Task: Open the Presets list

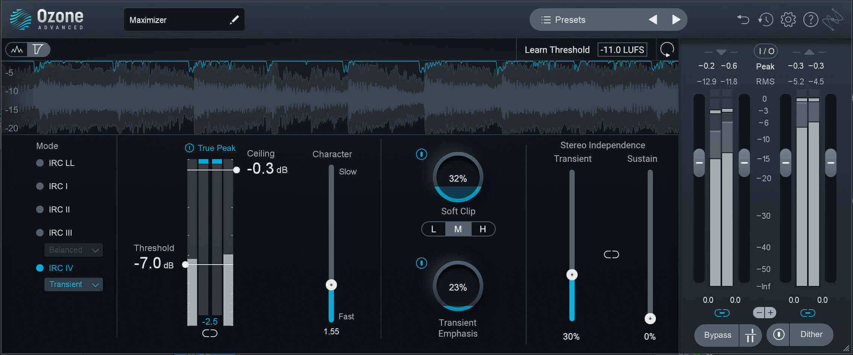Action: point(563,20)
